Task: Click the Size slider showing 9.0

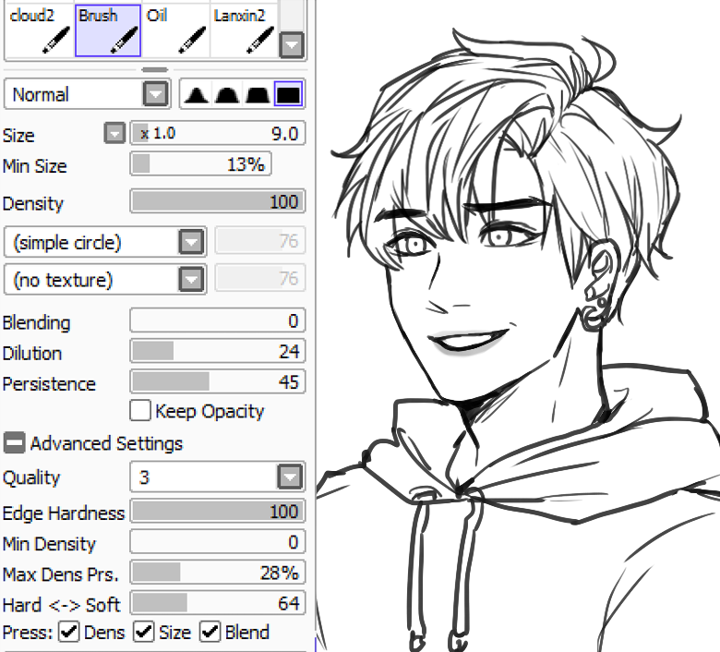Action: [x=218, y=134]
